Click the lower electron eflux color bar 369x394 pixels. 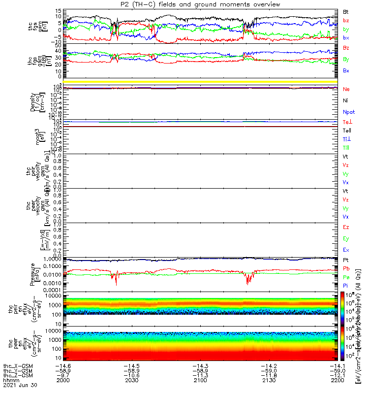(342, 343)
